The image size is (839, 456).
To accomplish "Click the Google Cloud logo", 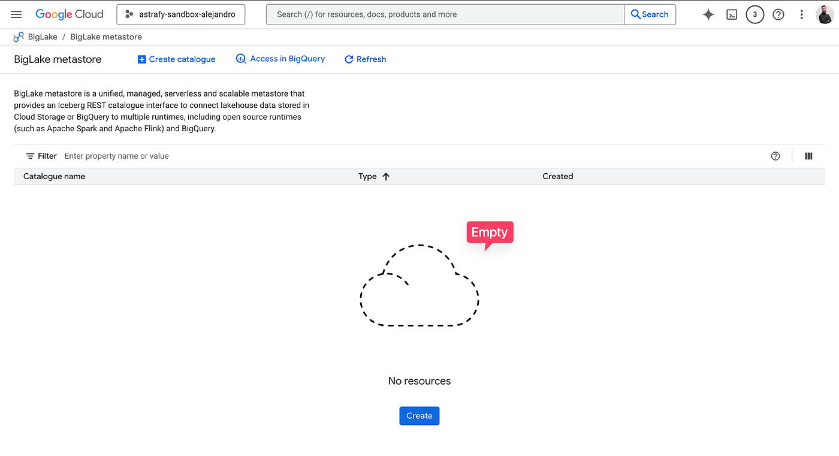I will tap(70, 14).
